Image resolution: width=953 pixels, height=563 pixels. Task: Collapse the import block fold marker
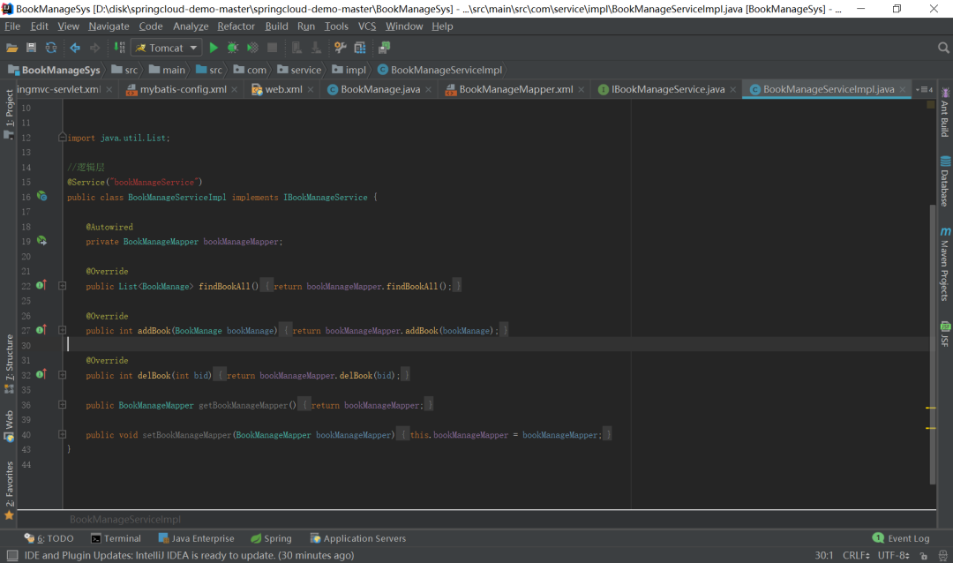pyautogui.click(x=62, y=138)
